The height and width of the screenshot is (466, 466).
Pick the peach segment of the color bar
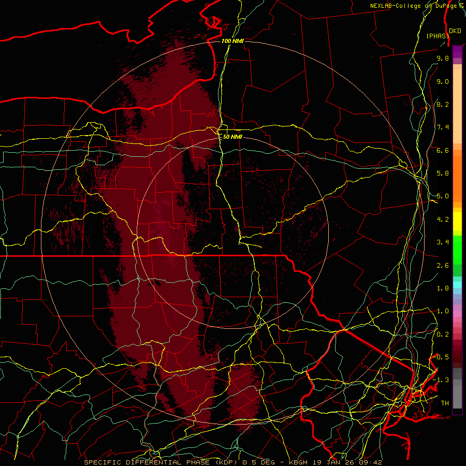coord(457,104)
